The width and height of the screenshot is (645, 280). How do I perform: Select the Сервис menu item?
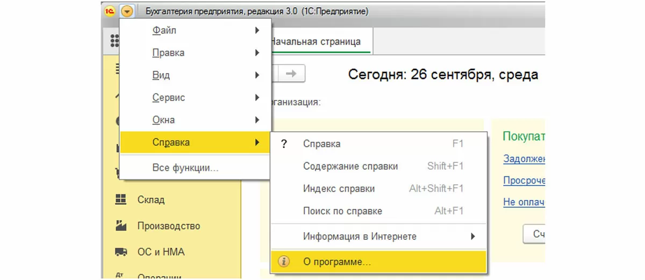pyautogui.click(x=169, y=98)
